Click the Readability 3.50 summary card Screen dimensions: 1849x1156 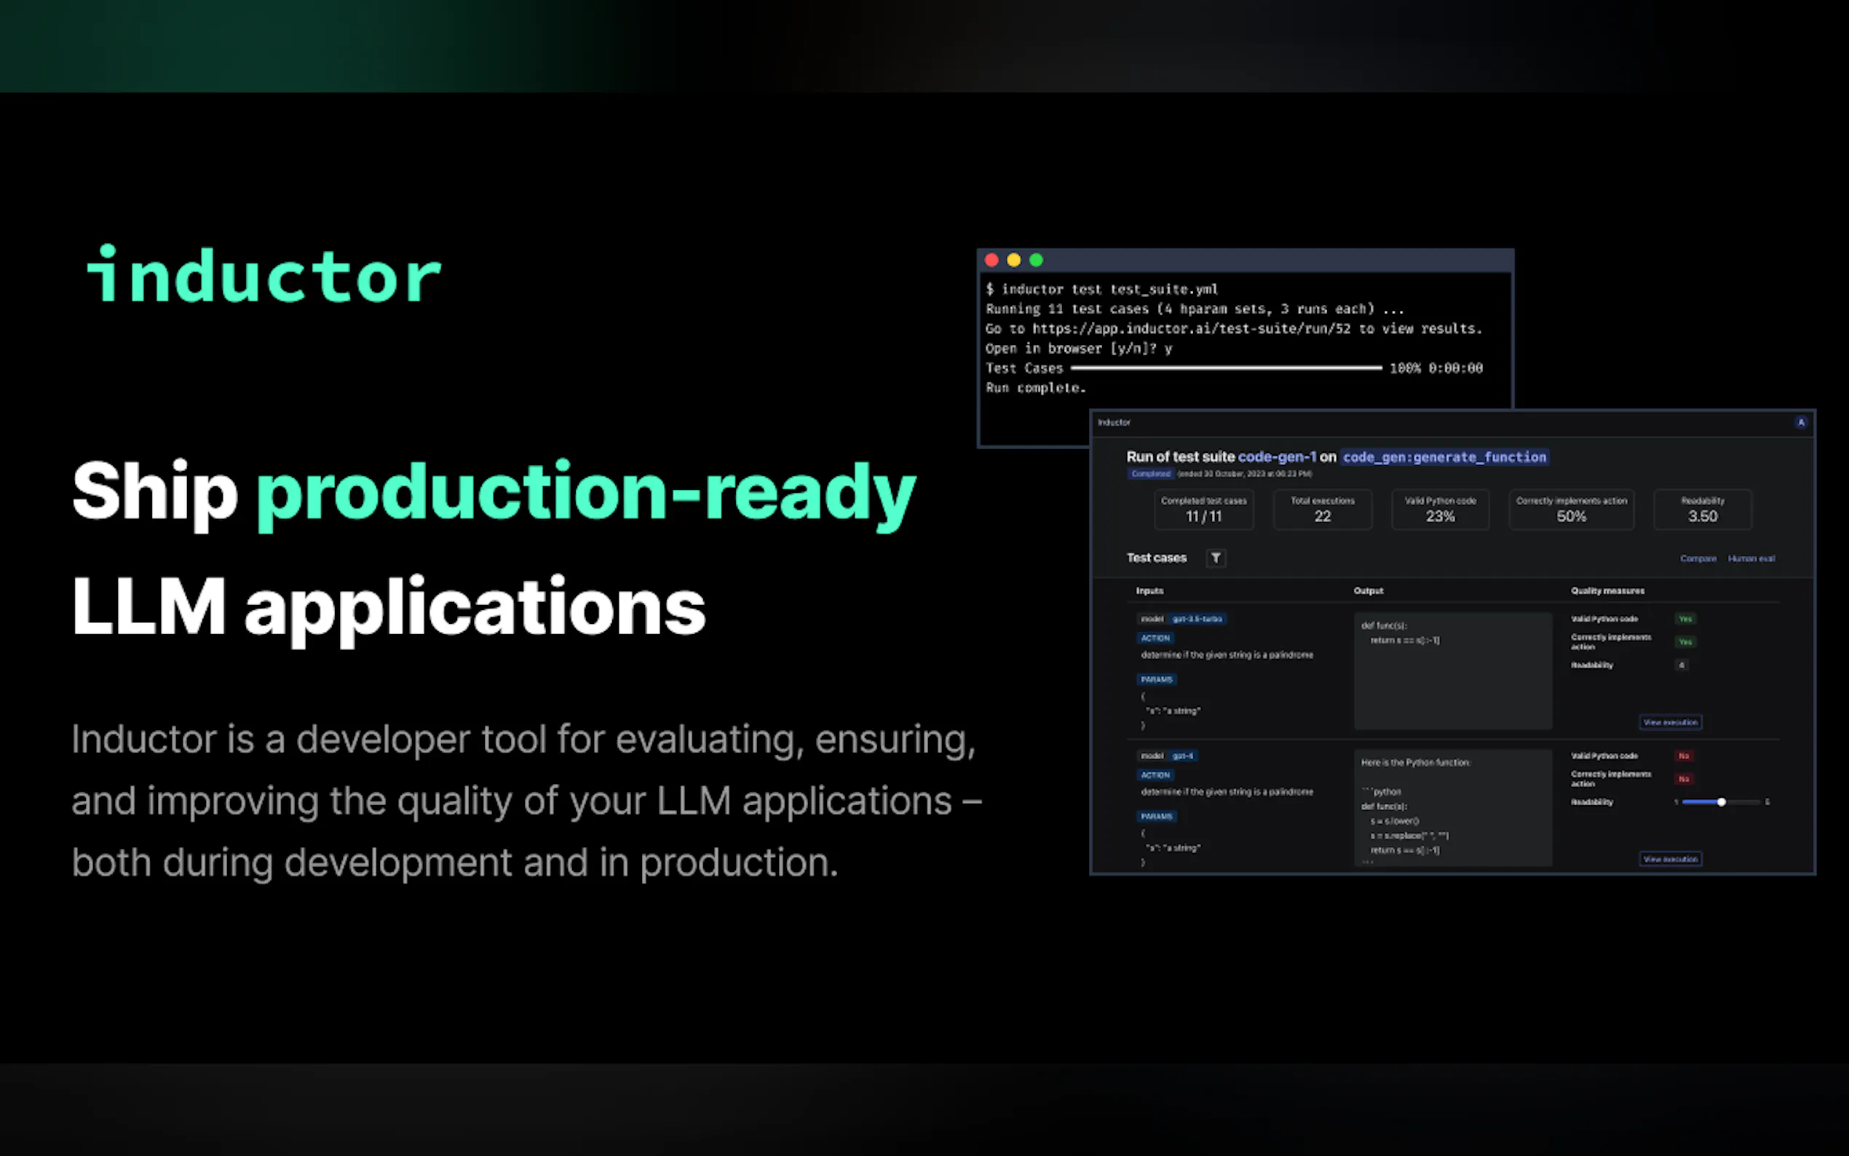point(1702,509)
